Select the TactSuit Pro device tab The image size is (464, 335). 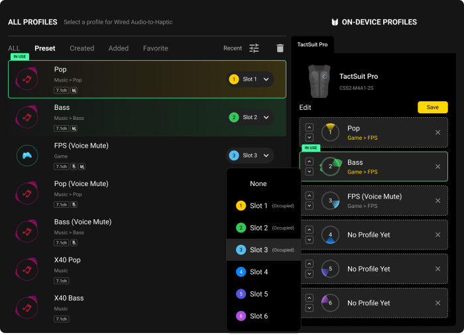(x=312, y=44)
